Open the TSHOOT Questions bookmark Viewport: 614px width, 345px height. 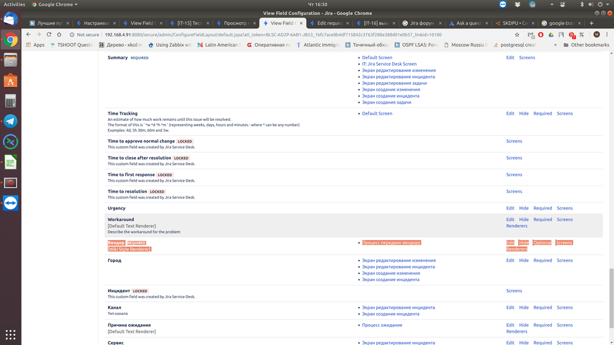(71, 45)
